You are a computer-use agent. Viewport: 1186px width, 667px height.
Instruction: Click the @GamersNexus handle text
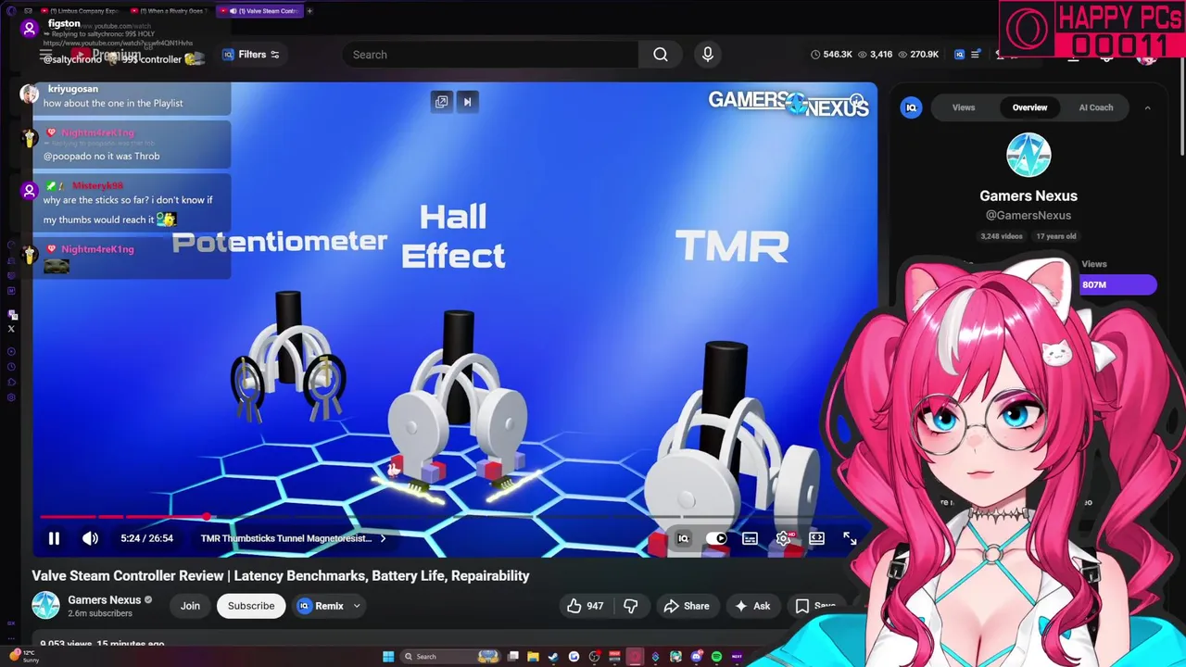(x=1028, y=215)
